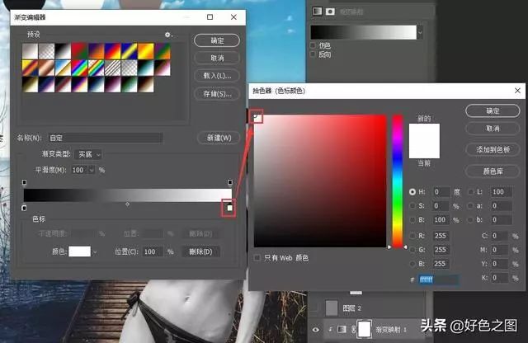Expand the 平滑度 smoothness value dropdown
528x343 pixels.
coord(92,170)
